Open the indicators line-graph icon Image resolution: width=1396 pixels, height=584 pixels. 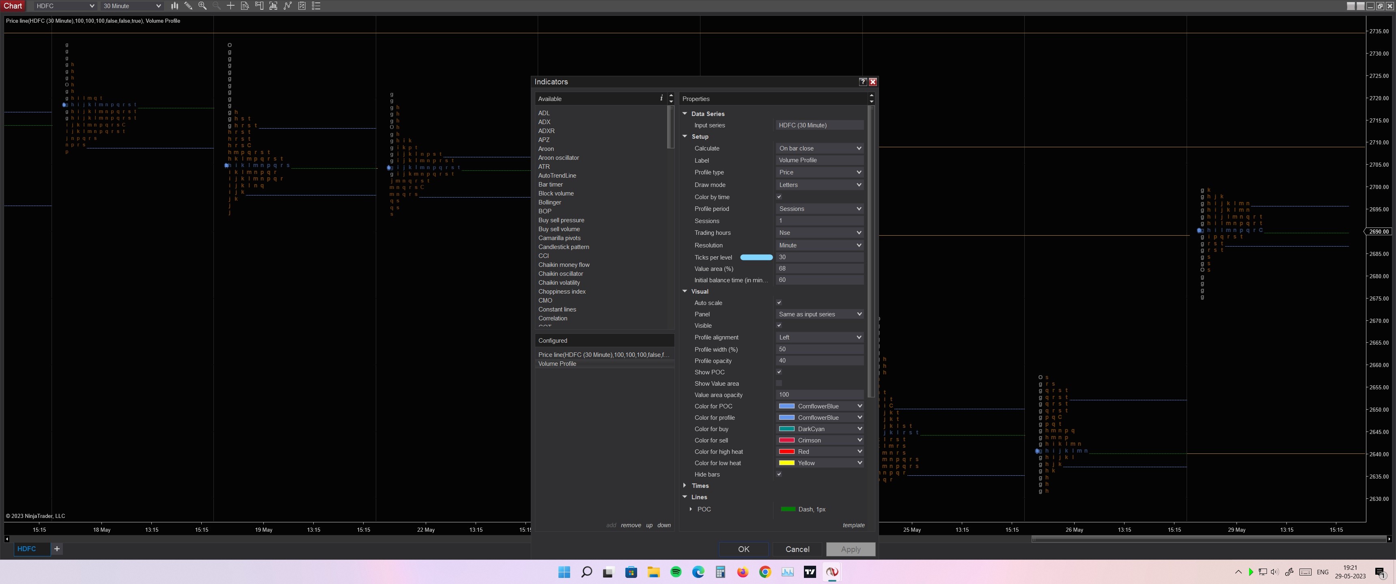click(x=288, y=5)
